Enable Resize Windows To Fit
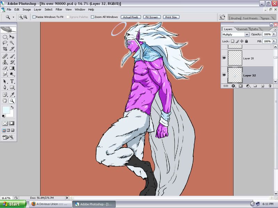 [34, 17]
